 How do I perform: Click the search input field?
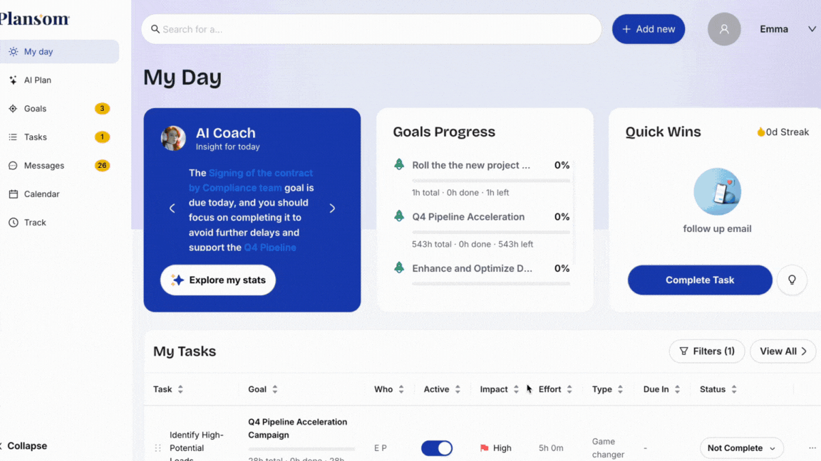(371, 29)
